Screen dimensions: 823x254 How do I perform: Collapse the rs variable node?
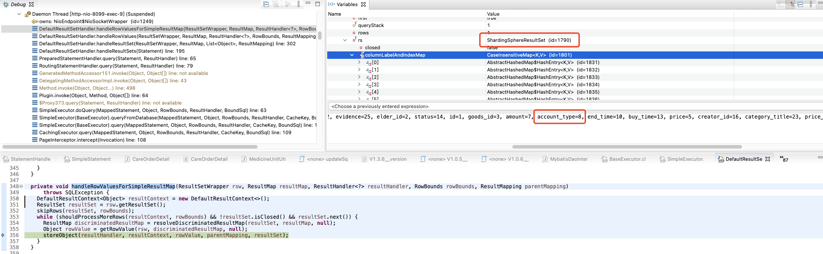[345, 40]
